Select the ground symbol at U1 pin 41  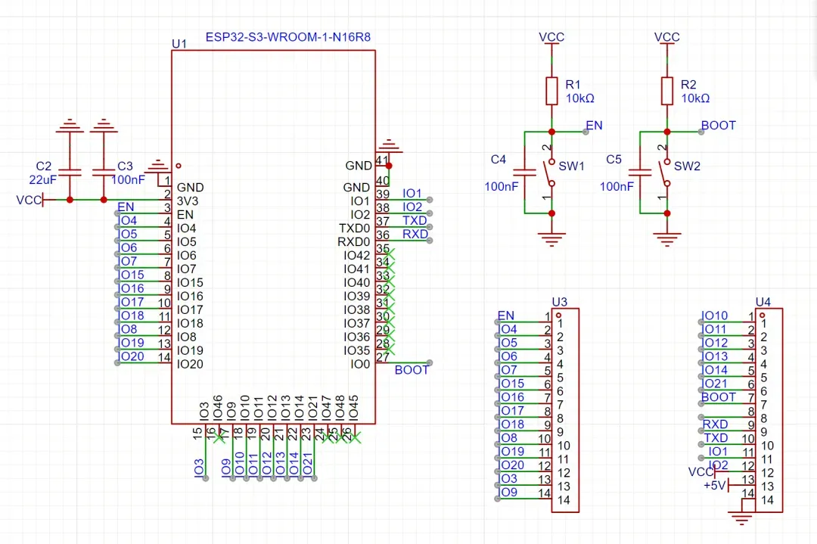click(x=390, y=147)
